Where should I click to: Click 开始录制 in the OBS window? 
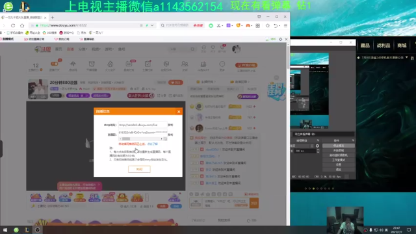click(x=339, y=150)
